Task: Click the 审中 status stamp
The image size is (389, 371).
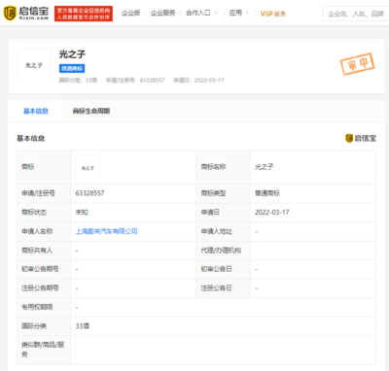Action: point(358,64)
